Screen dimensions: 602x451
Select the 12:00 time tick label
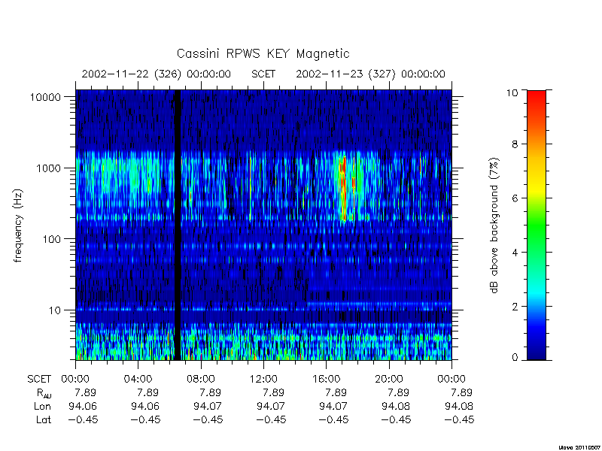click(x=263, y=380)
